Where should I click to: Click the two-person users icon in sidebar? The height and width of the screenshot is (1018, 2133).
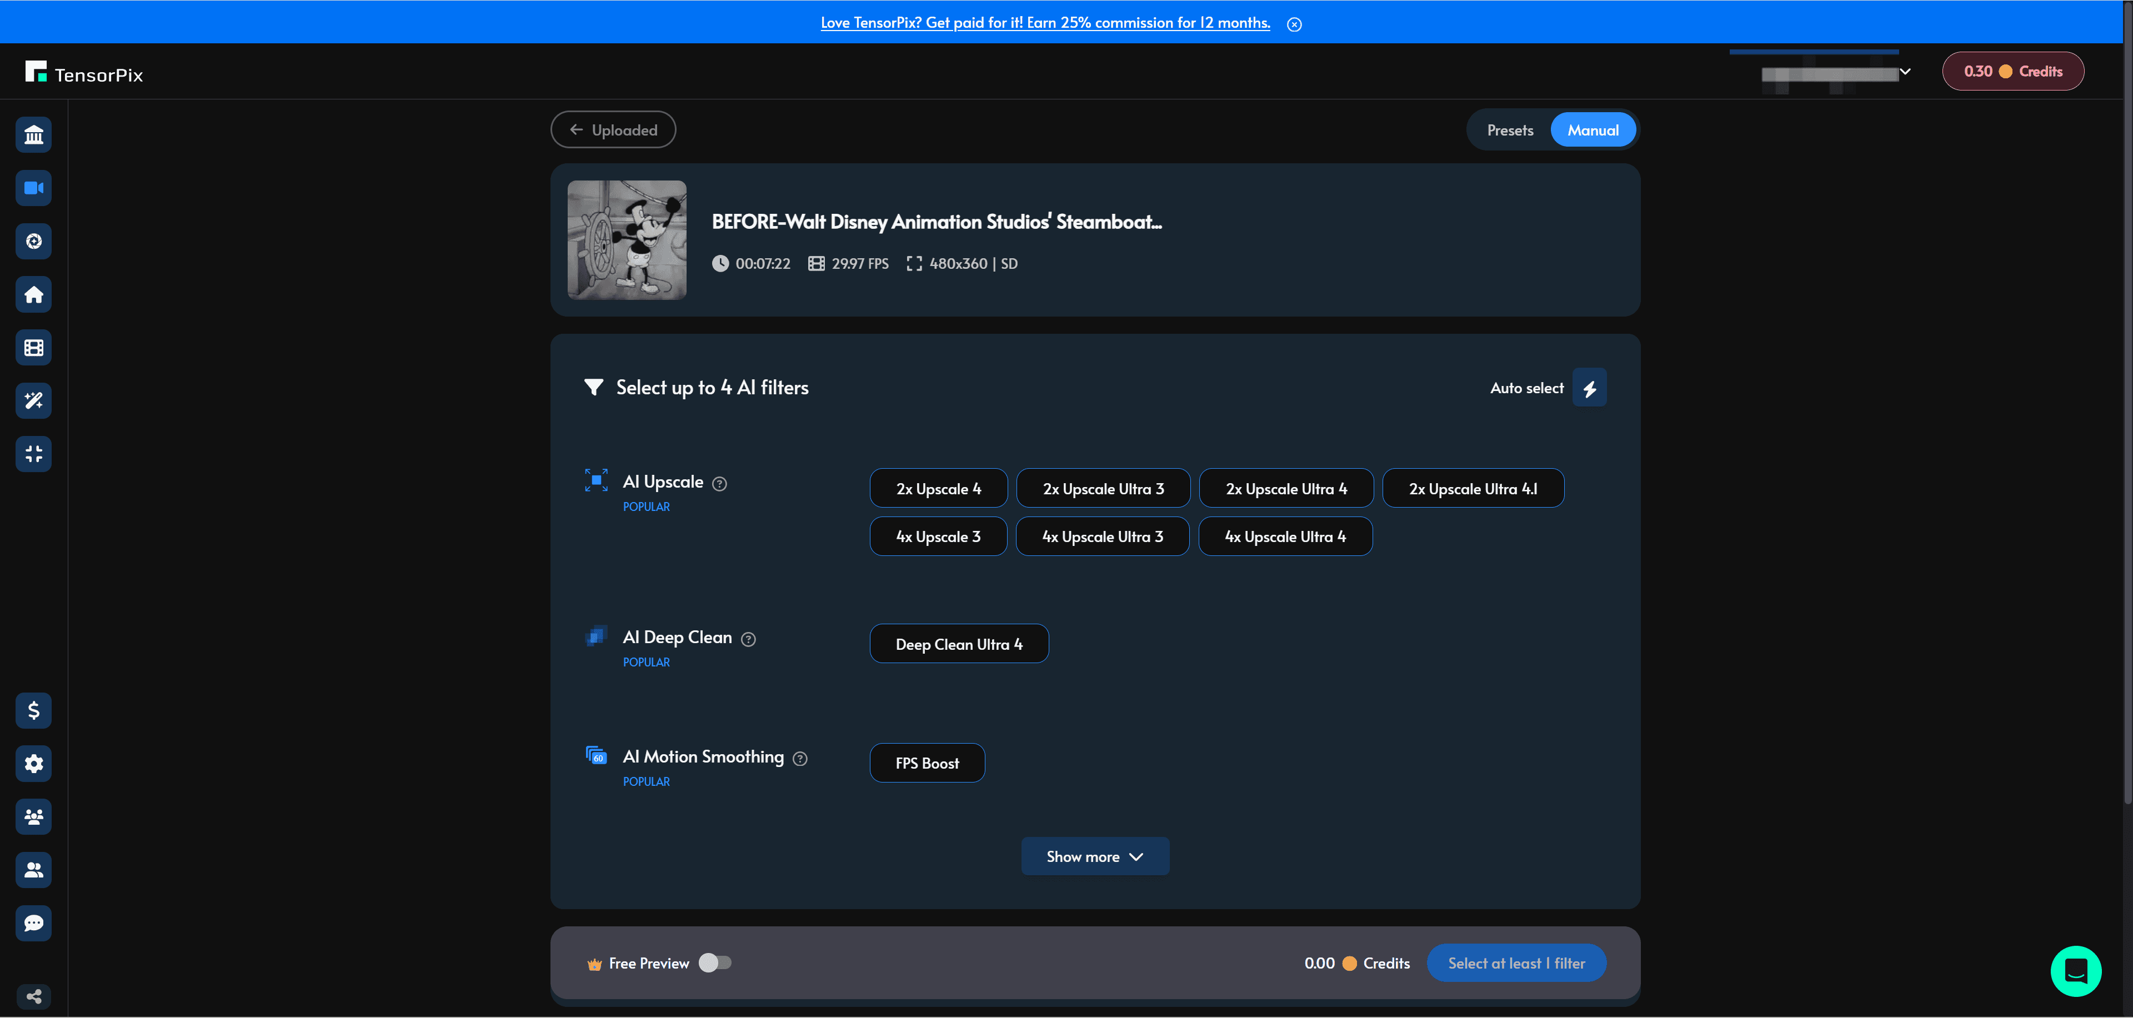34,870
